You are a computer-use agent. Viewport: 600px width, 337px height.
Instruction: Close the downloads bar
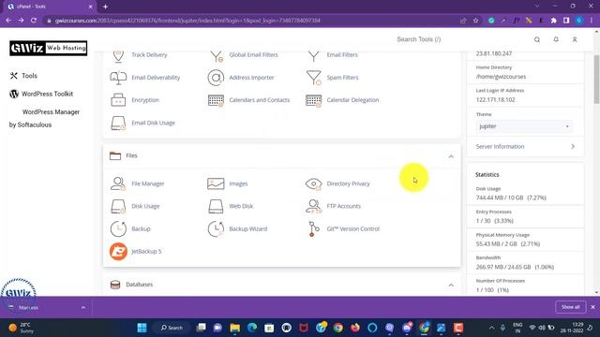click(593, 307)
